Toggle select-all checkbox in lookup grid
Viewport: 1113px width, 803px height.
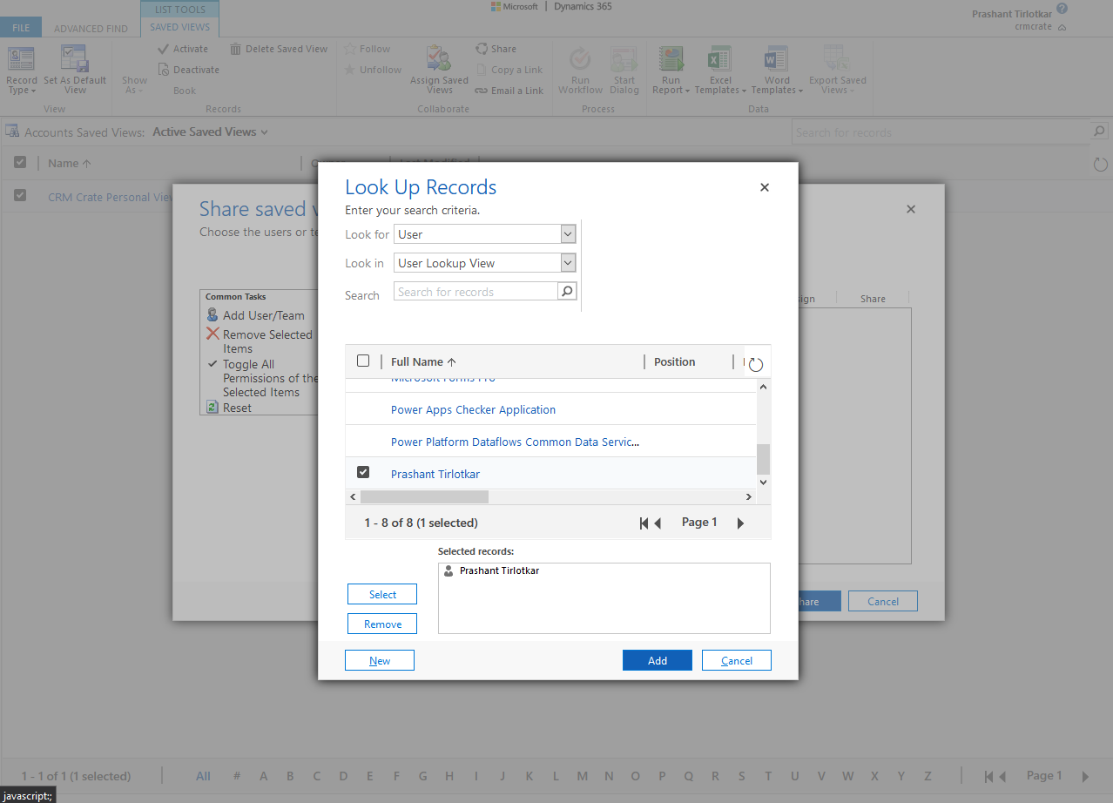click(x=363, y=361)
